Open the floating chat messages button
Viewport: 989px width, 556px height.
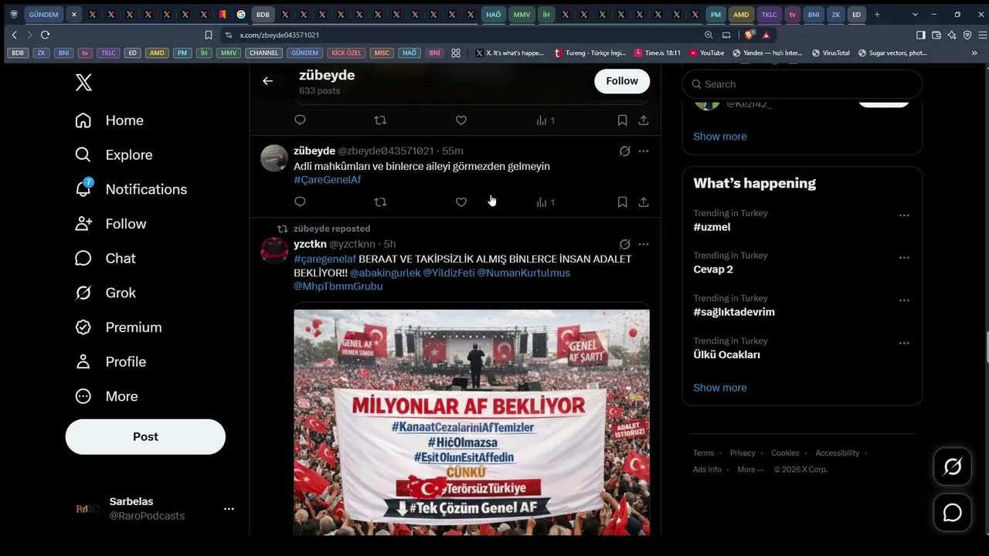pos(953,513)
